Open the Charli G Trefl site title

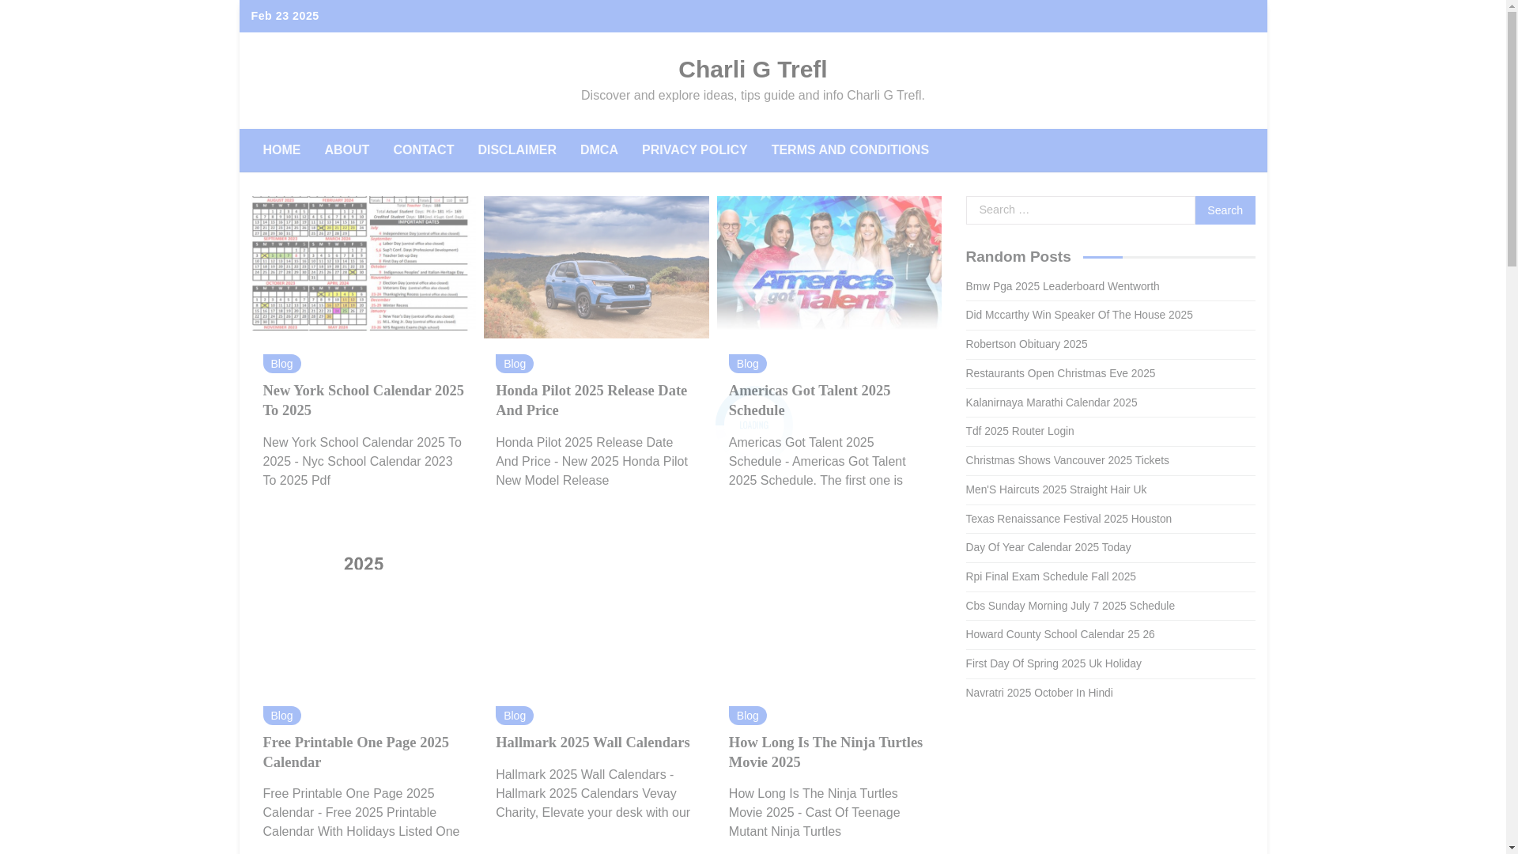(x=753, y=70)
